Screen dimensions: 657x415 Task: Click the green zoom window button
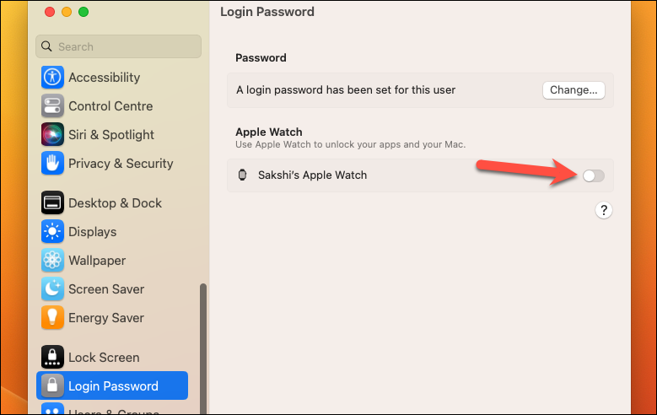83,12
